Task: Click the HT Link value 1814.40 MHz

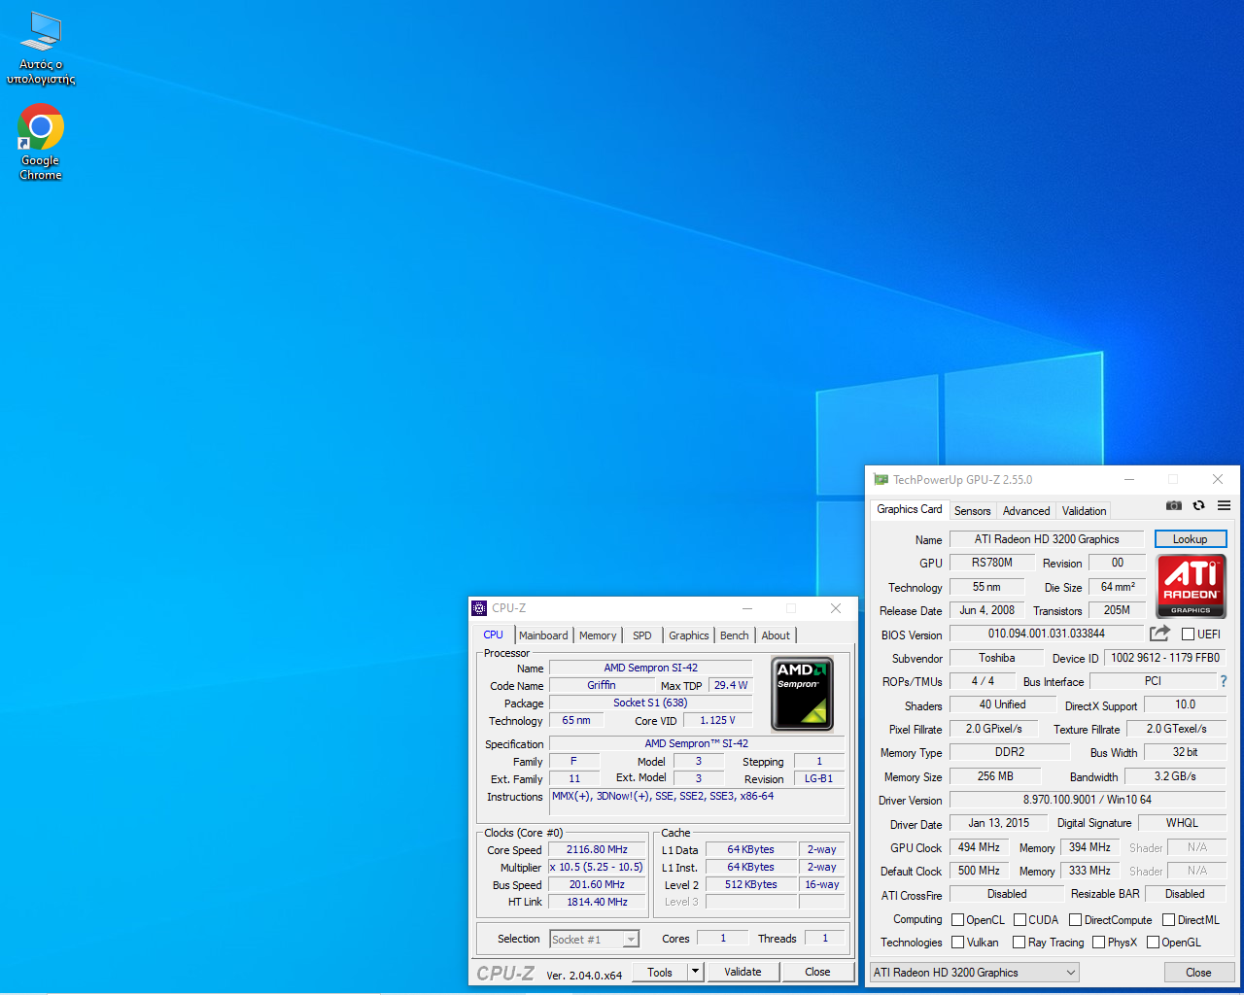Action: 597,902
